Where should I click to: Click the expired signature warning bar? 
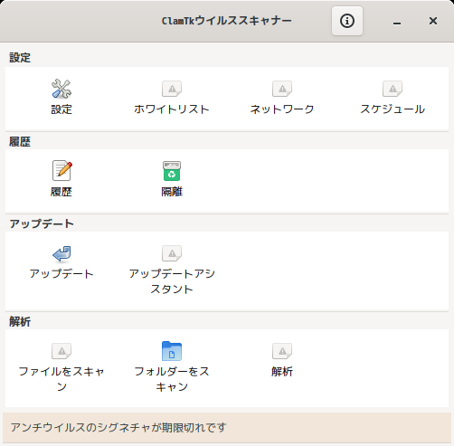(x=227, y=428)
